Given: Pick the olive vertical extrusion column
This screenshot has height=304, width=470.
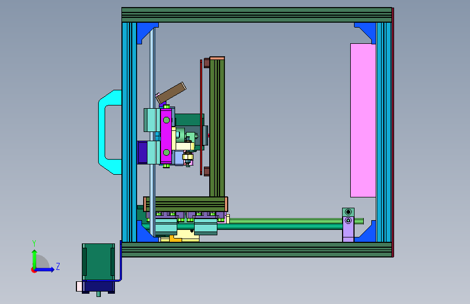Looking at the screenshot, I should click(217, 128).
